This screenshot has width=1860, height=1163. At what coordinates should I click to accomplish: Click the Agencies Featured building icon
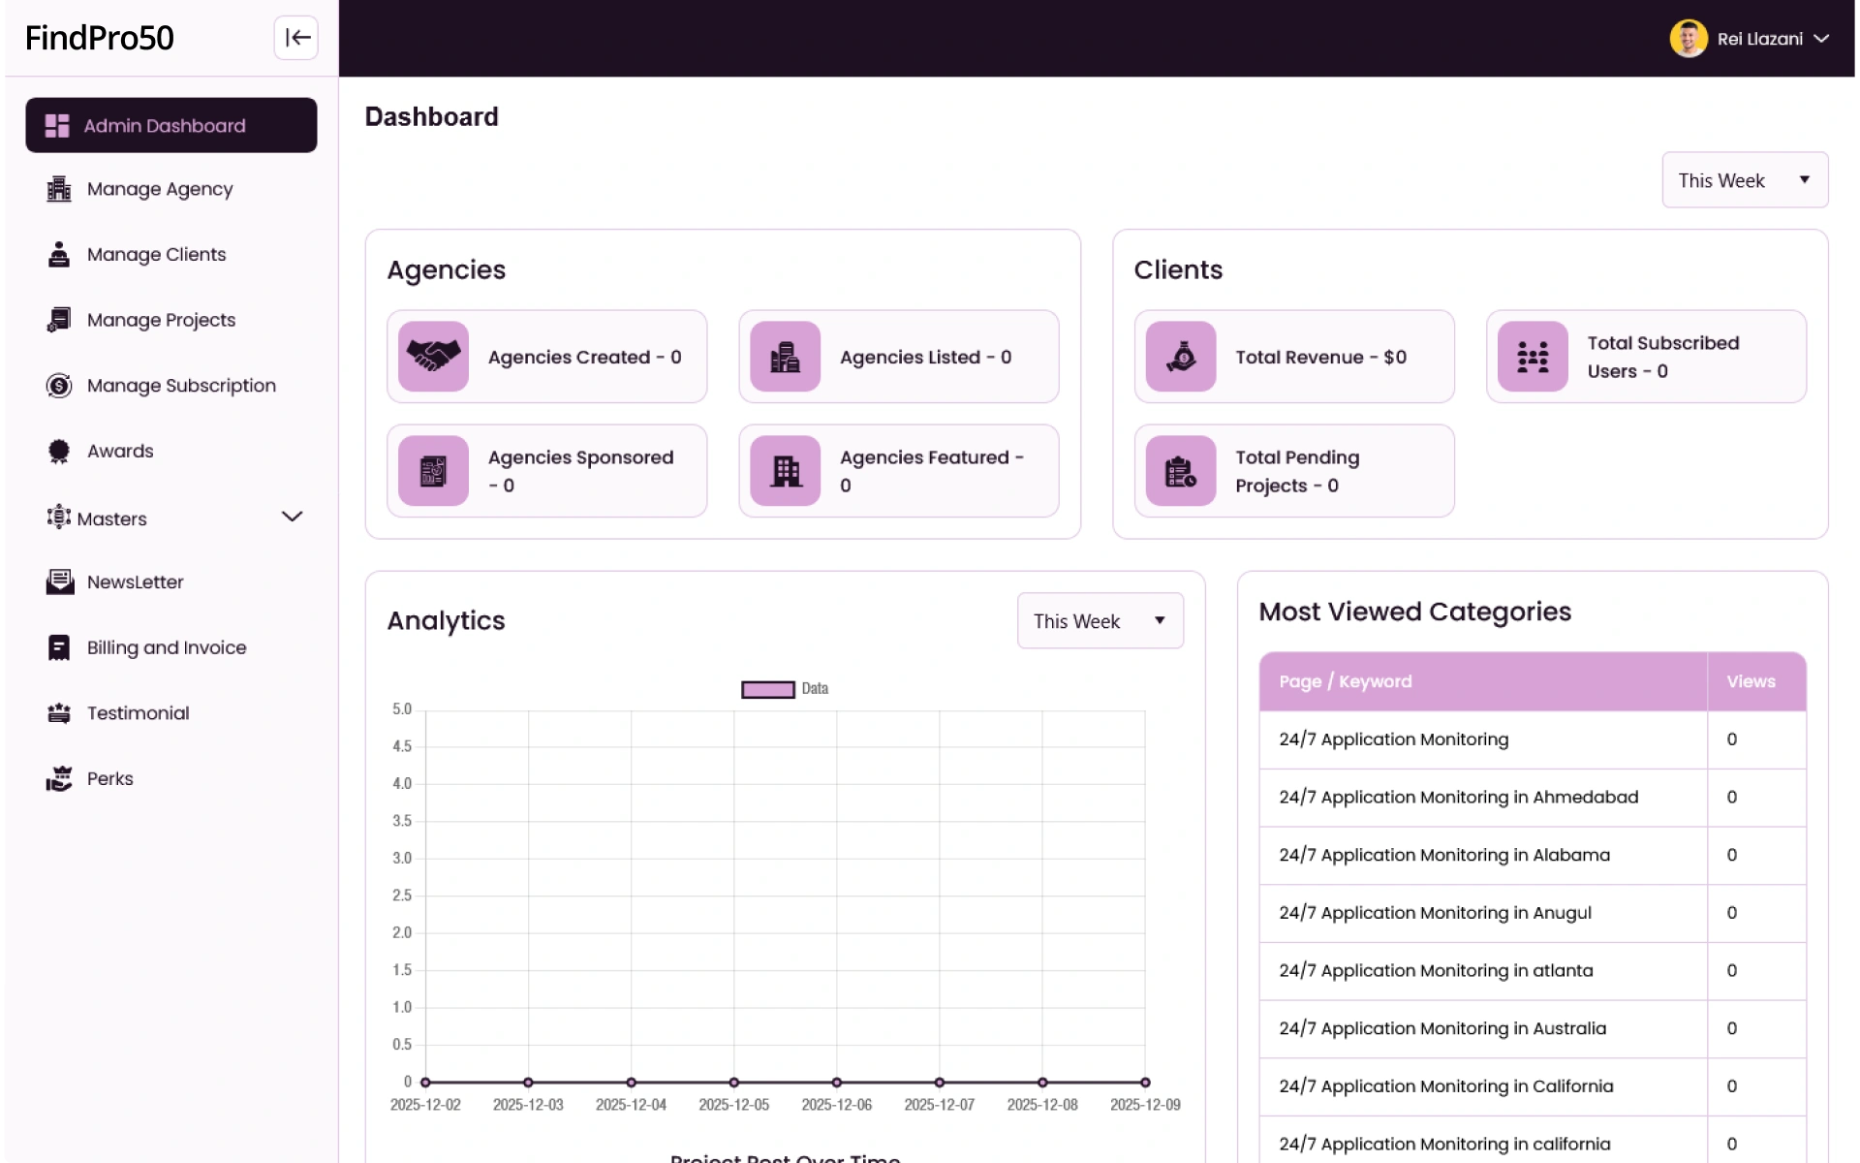785,471
